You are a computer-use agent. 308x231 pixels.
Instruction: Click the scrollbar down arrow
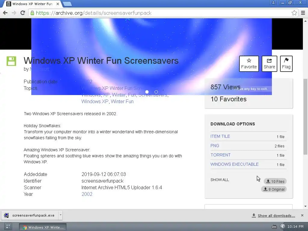[306, 206]
